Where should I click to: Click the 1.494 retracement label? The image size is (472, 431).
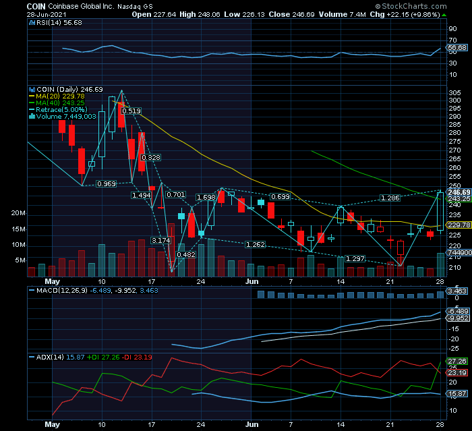pos(141,196)
